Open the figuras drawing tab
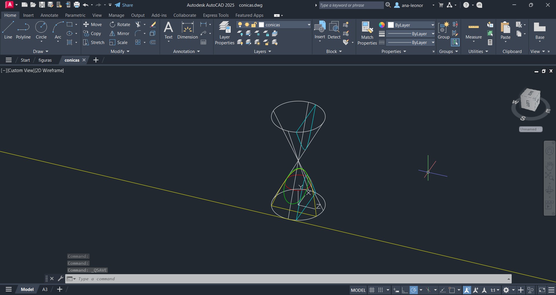The width and height of the screenshot is (556, 295). pyautogui.click(x=45, y=60)
